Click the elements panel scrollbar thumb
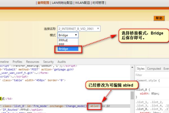Viewport: 169px width, 113px height. coord(132,96)
